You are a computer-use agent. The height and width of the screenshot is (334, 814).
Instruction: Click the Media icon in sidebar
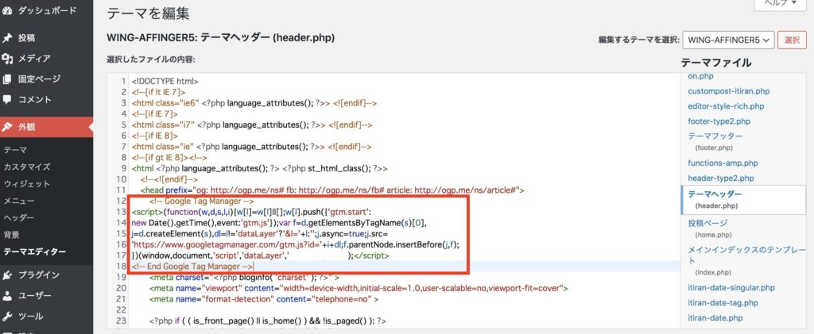(7, 59)
